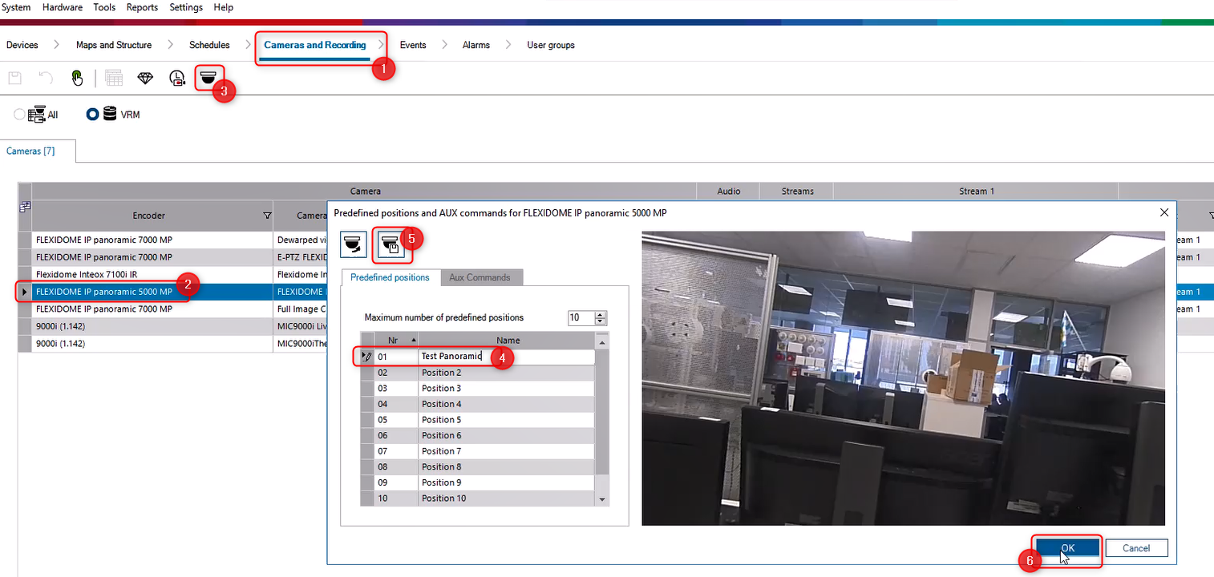Go to the Alarms configuration page
Screen dimensions: 1214x577
tap(475, 45)
